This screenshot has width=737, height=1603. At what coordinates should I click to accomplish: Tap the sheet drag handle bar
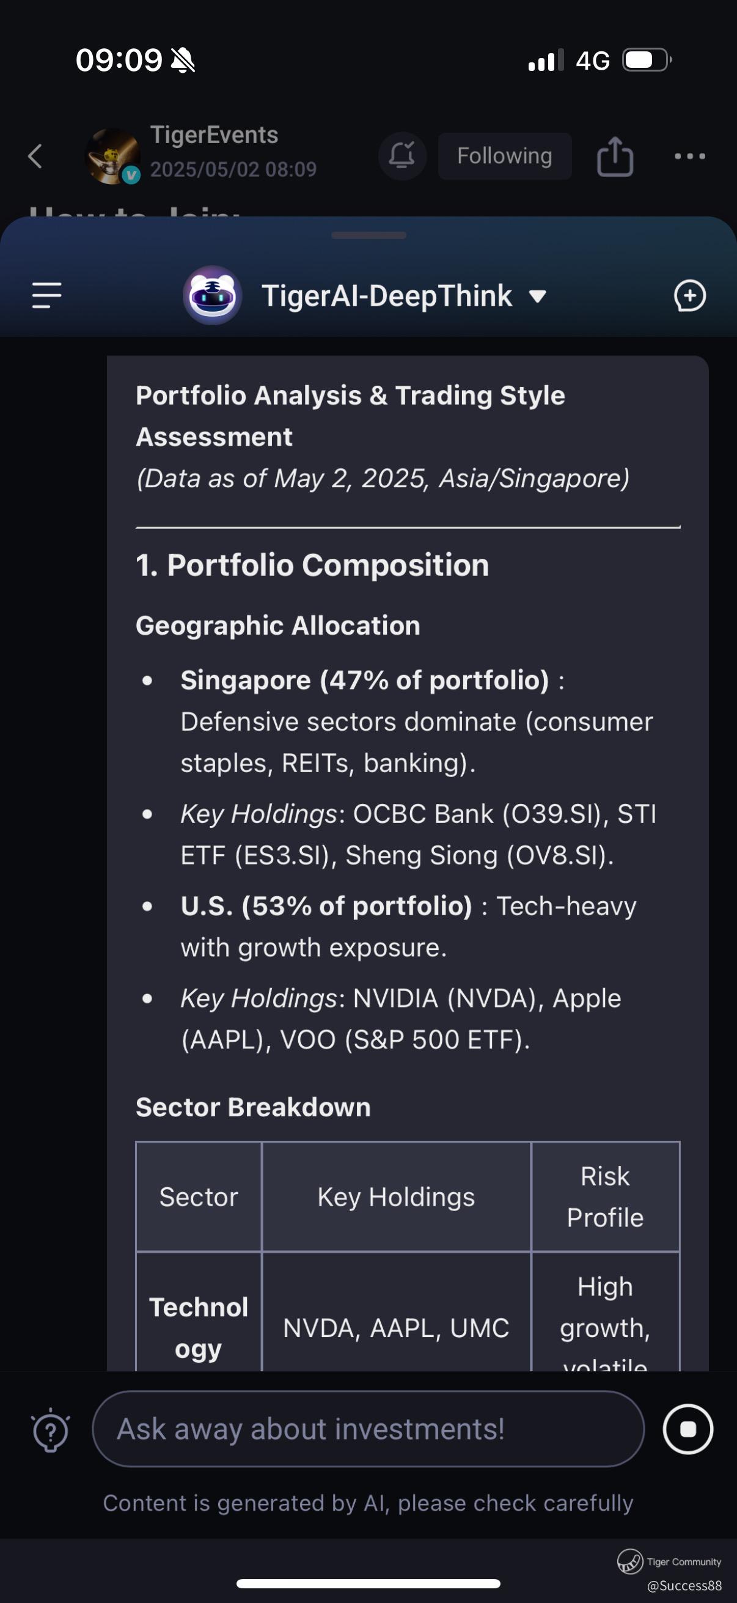(368, 235)
